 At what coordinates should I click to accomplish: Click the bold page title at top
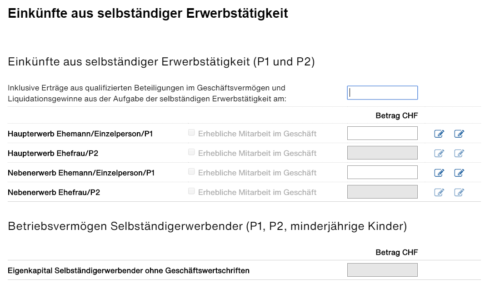148,14
